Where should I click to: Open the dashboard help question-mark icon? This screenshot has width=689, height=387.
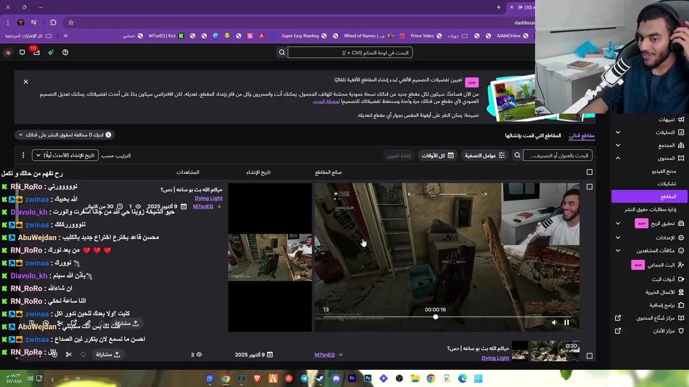click(x=65, y=52)
